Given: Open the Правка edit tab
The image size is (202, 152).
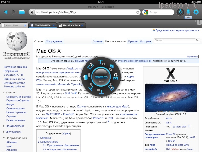Looking at the screenshot, I should (x=133, y=41).
